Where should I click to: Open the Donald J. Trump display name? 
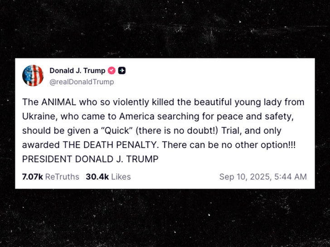(x=77, y=71)
